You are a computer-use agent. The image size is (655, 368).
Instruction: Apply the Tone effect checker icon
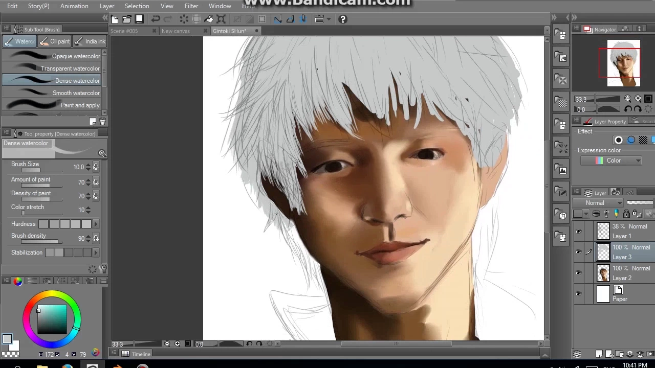pyautogui.click(x=643, y=140)
